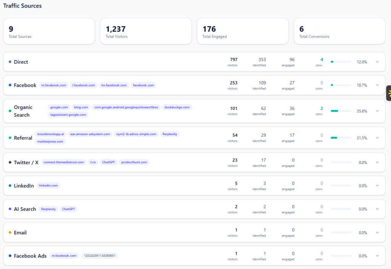The width and height of the screenshot is (391, 269).
Task: Click the yellow floating widget icon at right edge
Action: (x=389, y=93)
